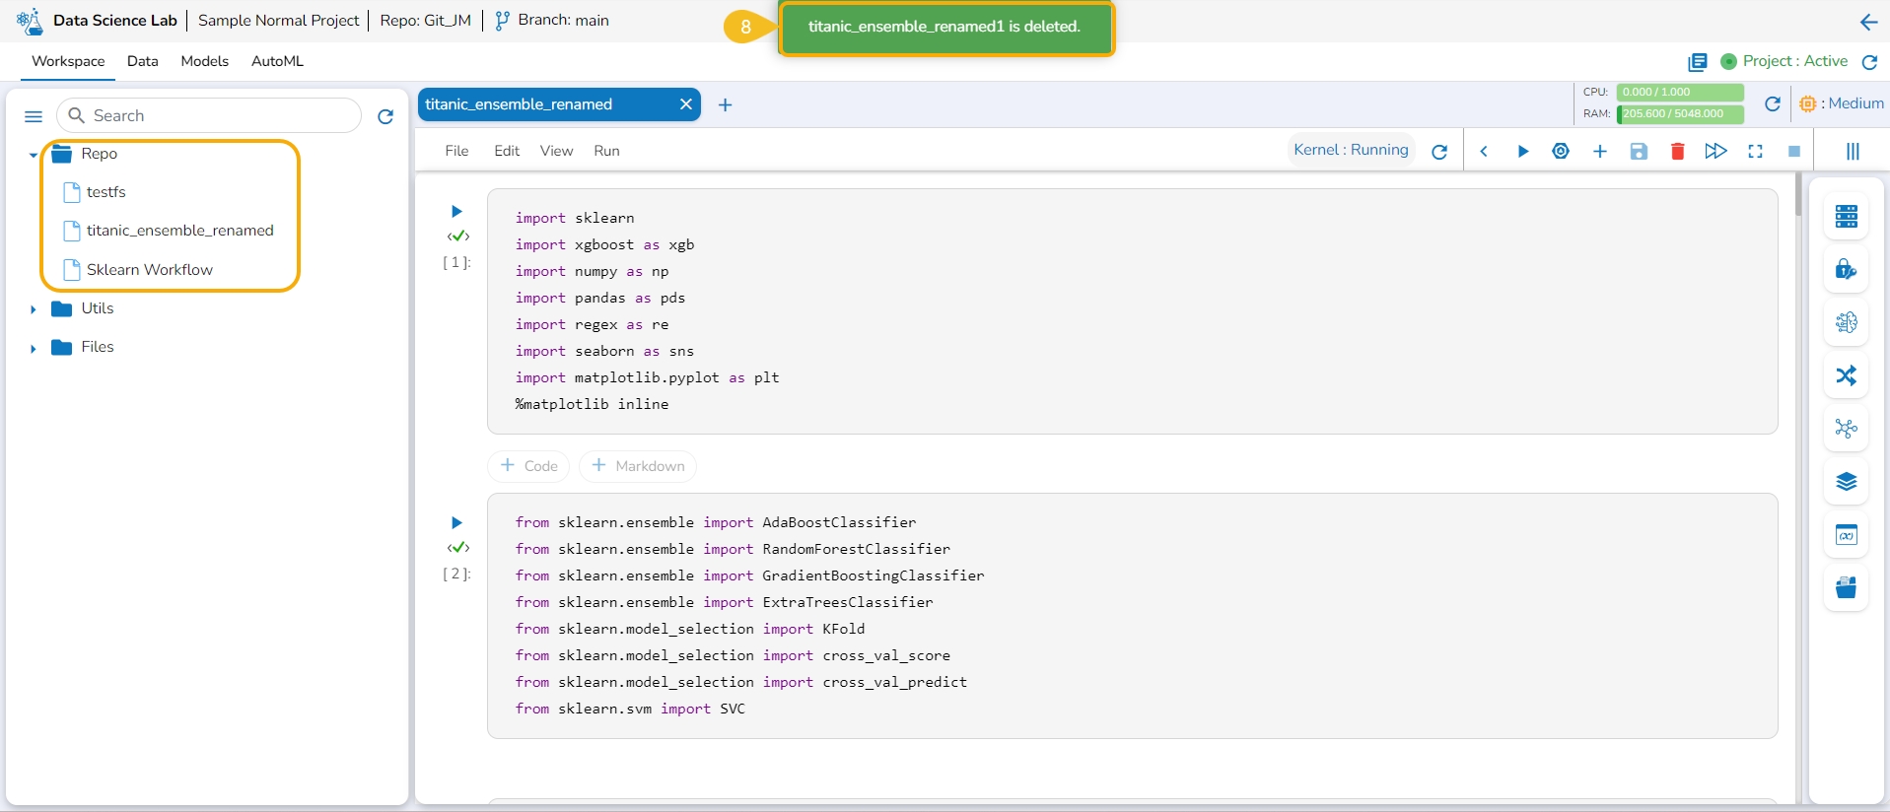Click the RAM usage progress bar

click(x=1679, y=113)
